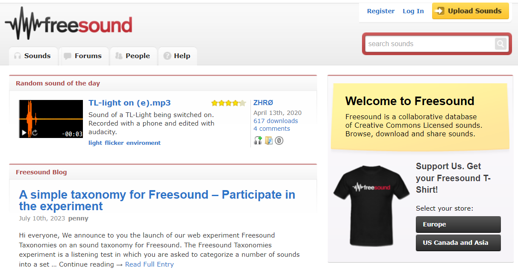
Task: Select the Europe store button
Action: click(x=458, y=224)
